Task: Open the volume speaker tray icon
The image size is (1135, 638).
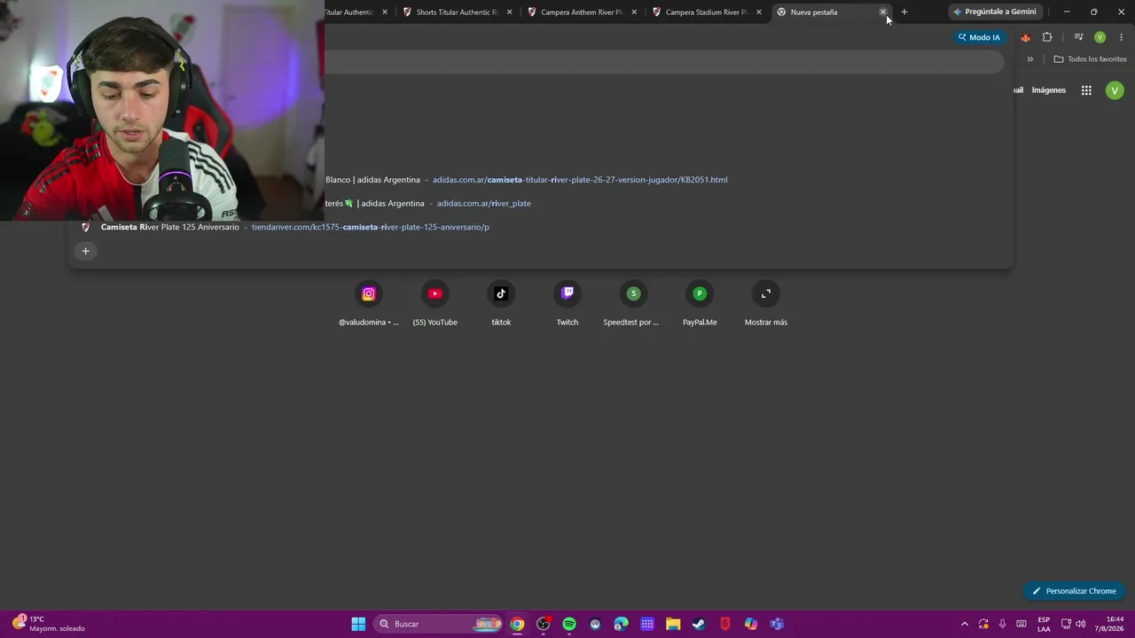Action: [1080, 624]
